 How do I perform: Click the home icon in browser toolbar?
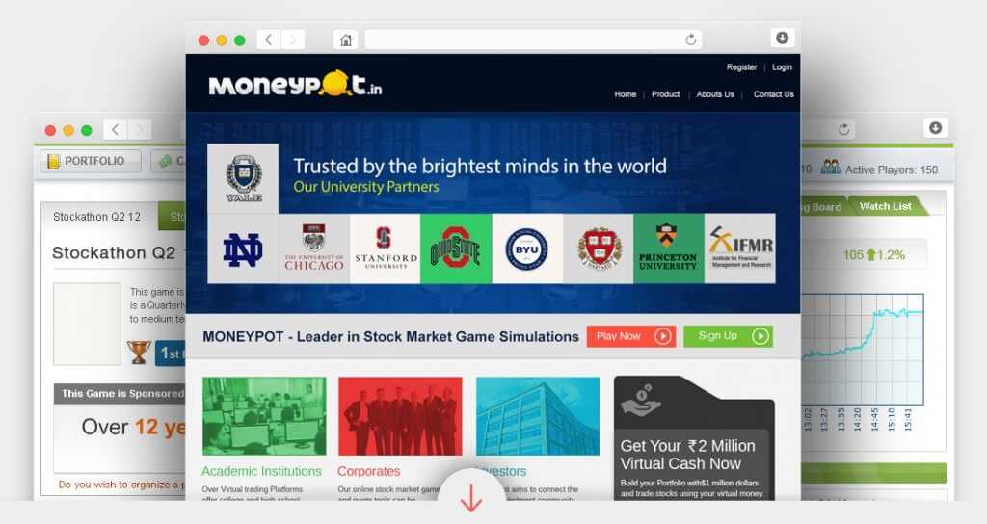click(x=346, y=39)
